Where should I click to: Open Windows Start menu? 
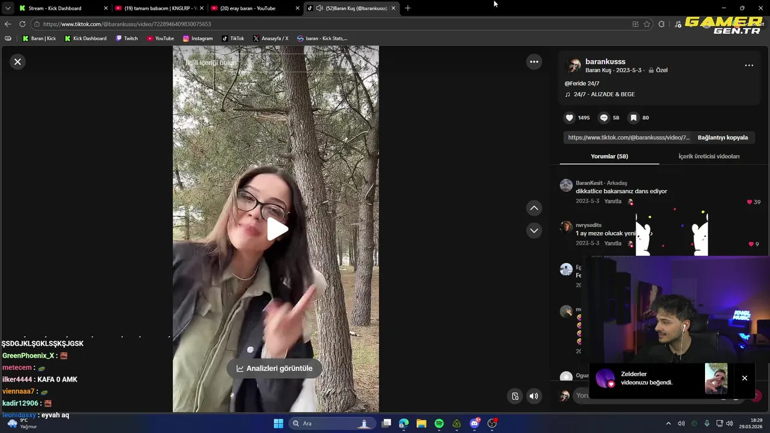click(278, 423)
